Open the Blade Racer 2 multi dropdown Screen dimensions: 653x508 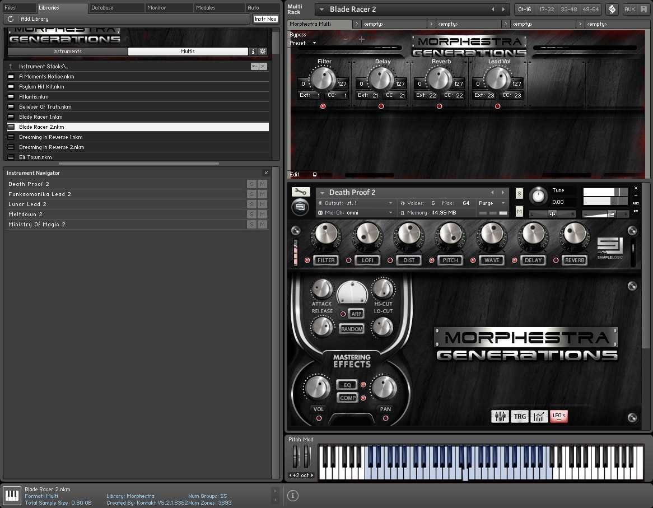(x=322, y=9)
